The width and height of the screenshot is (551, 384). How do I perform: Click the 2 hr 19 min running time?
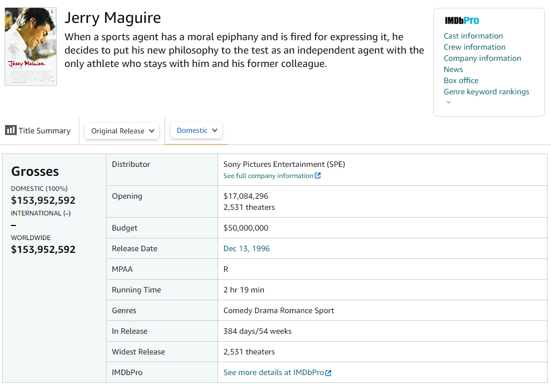coord(244,290)
